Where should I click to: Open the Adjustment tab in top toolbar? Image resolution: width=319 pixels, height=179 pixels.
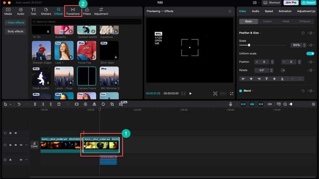tap(101, 11)
